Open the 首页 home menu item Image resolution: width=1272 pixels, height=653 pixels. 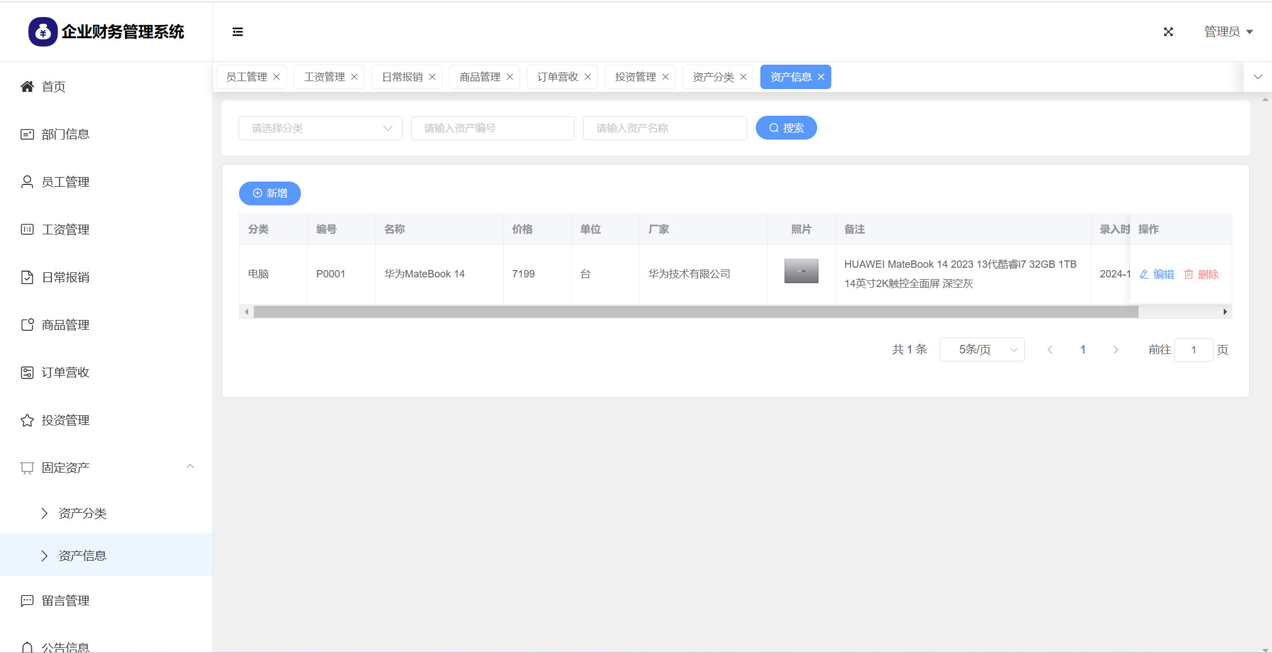pyautogui.click(x=53, y=87)
